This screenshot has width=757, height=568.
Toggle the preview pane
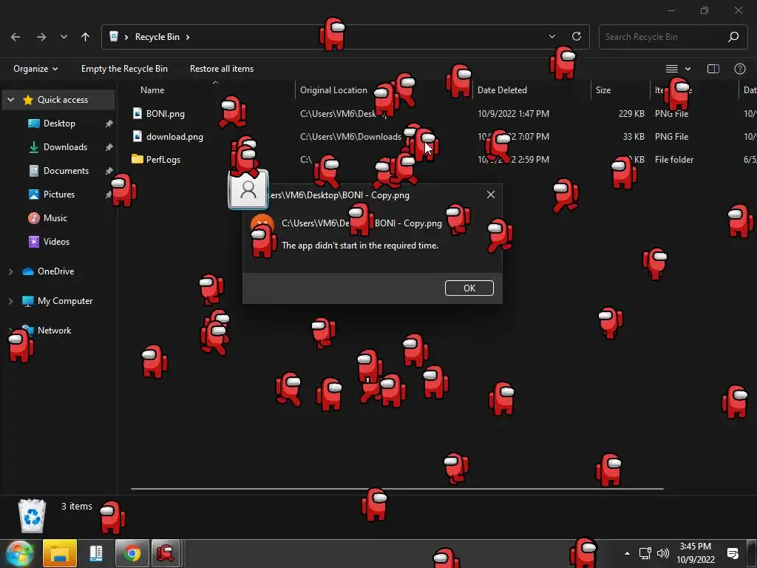713,69
